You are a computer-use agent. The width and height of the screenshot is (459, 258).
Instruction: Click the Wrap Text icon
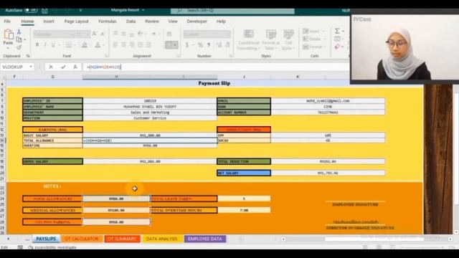point(169,34)
